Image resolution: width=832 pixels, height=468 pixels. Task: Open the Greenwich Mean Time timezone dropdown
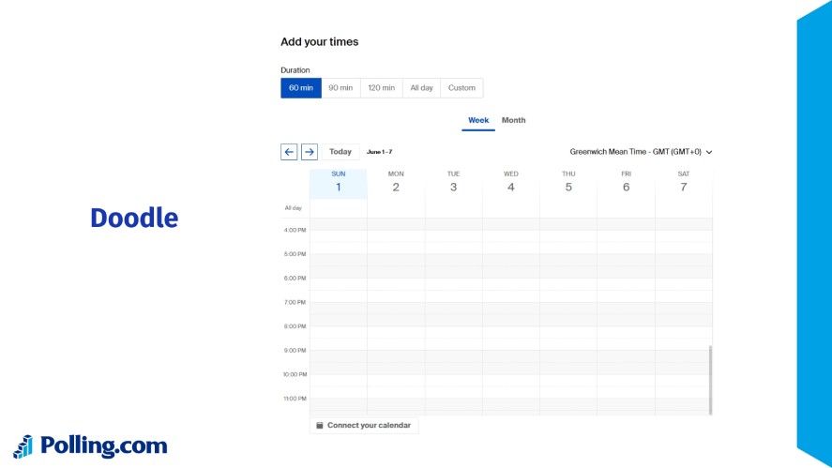[x=641, y=152]
